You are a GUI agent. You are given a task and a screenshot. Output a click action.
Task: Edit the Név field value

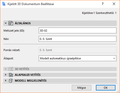(x=78, y=39)
